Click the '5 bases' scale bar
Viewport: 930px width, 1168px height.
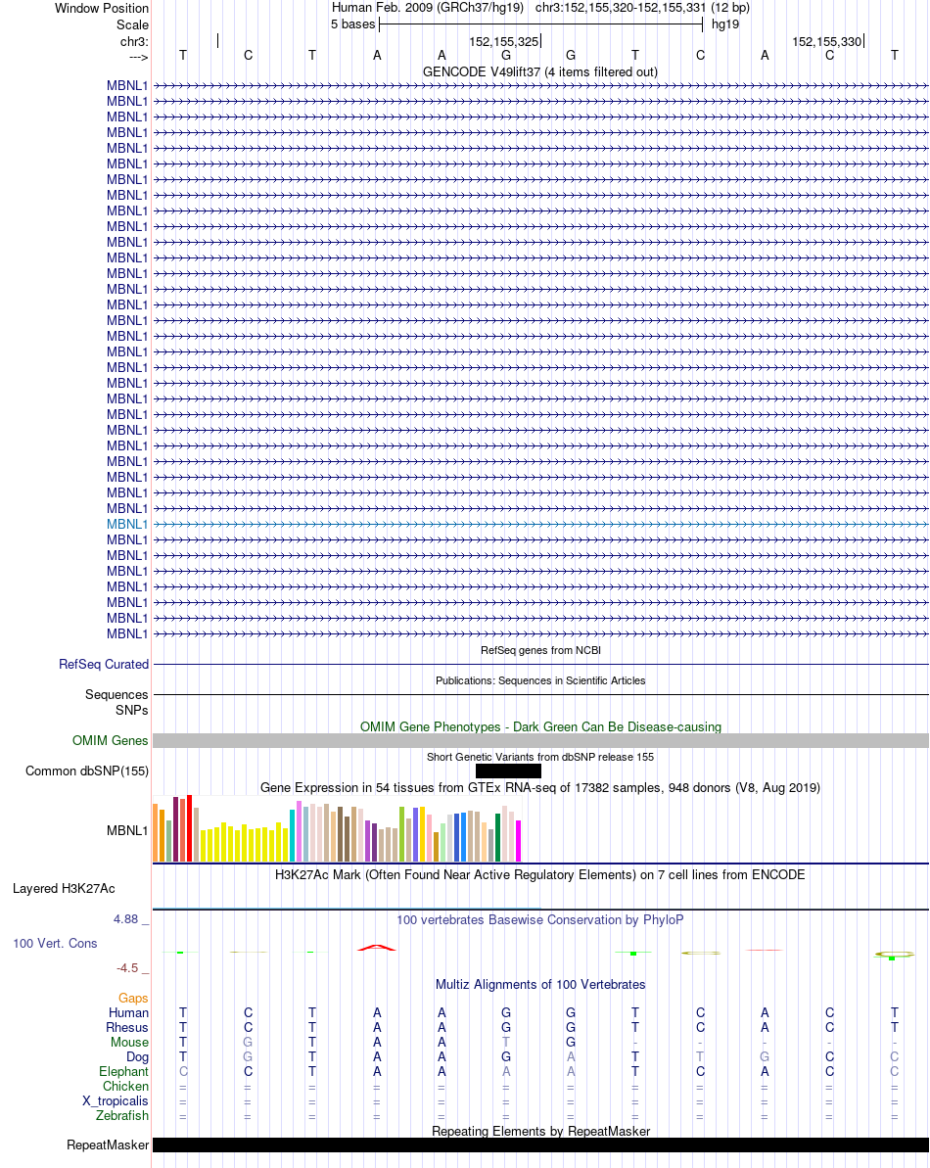[540, 24]
